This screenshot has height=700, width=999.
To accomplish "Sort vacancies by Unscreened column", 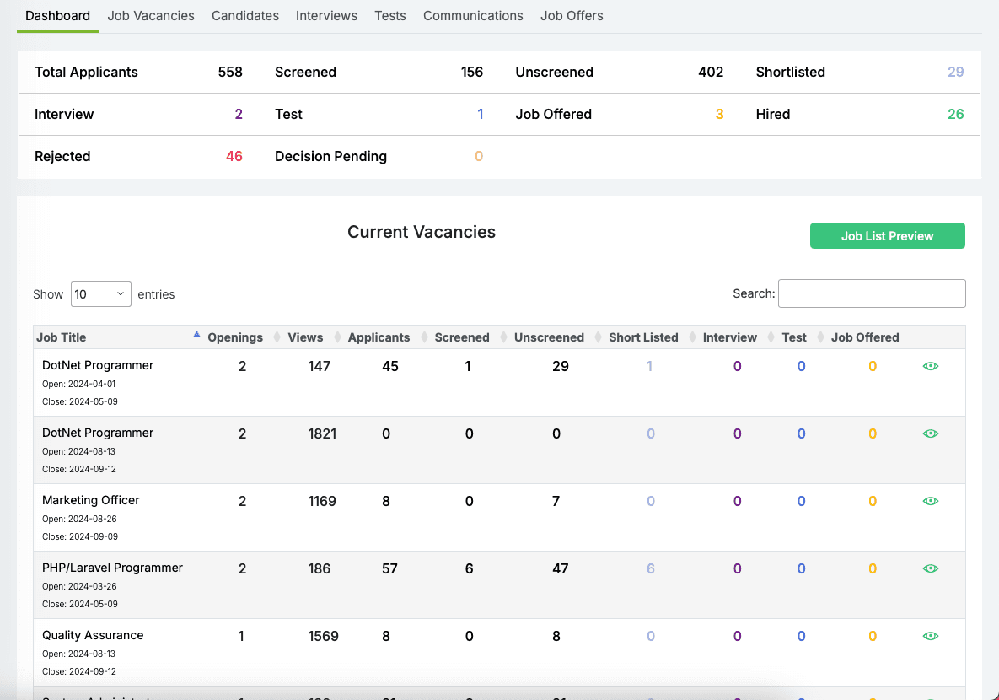I will pos(549,337).
